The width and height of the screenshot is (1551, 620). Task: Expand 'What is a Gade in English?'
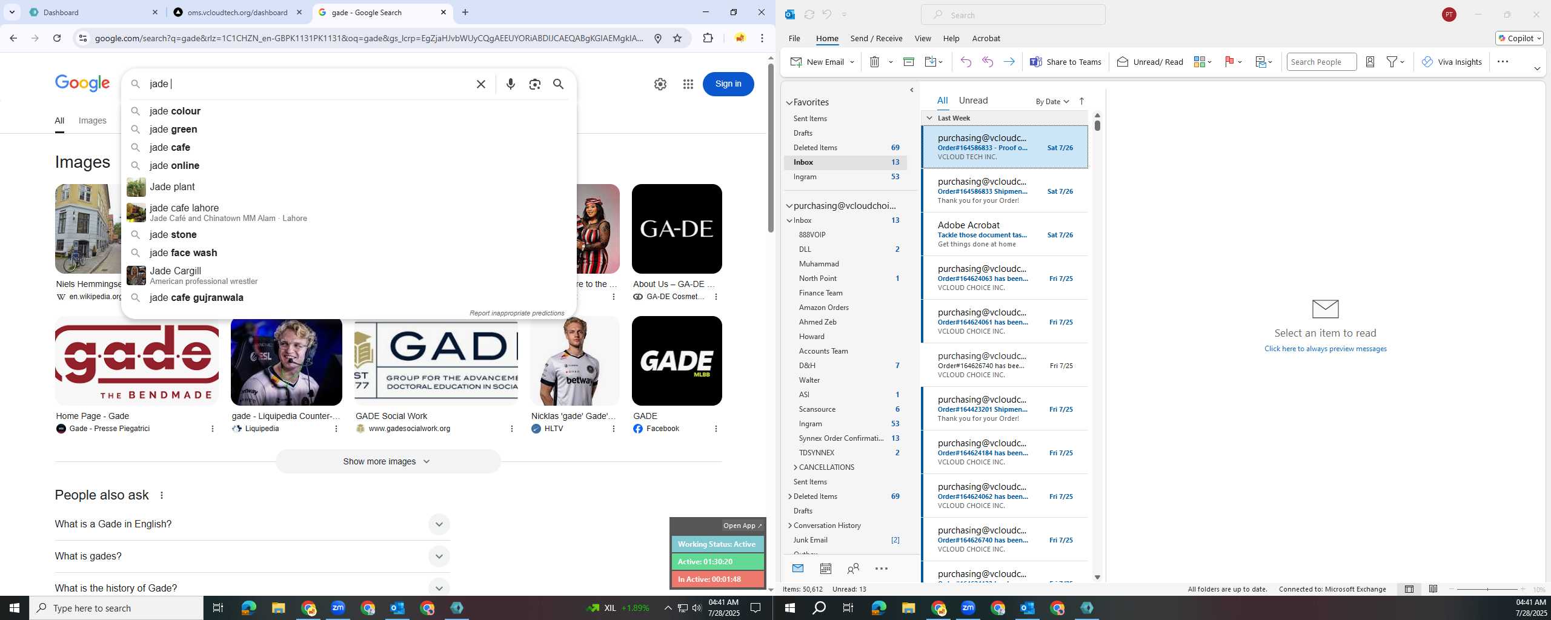[439, 524]
